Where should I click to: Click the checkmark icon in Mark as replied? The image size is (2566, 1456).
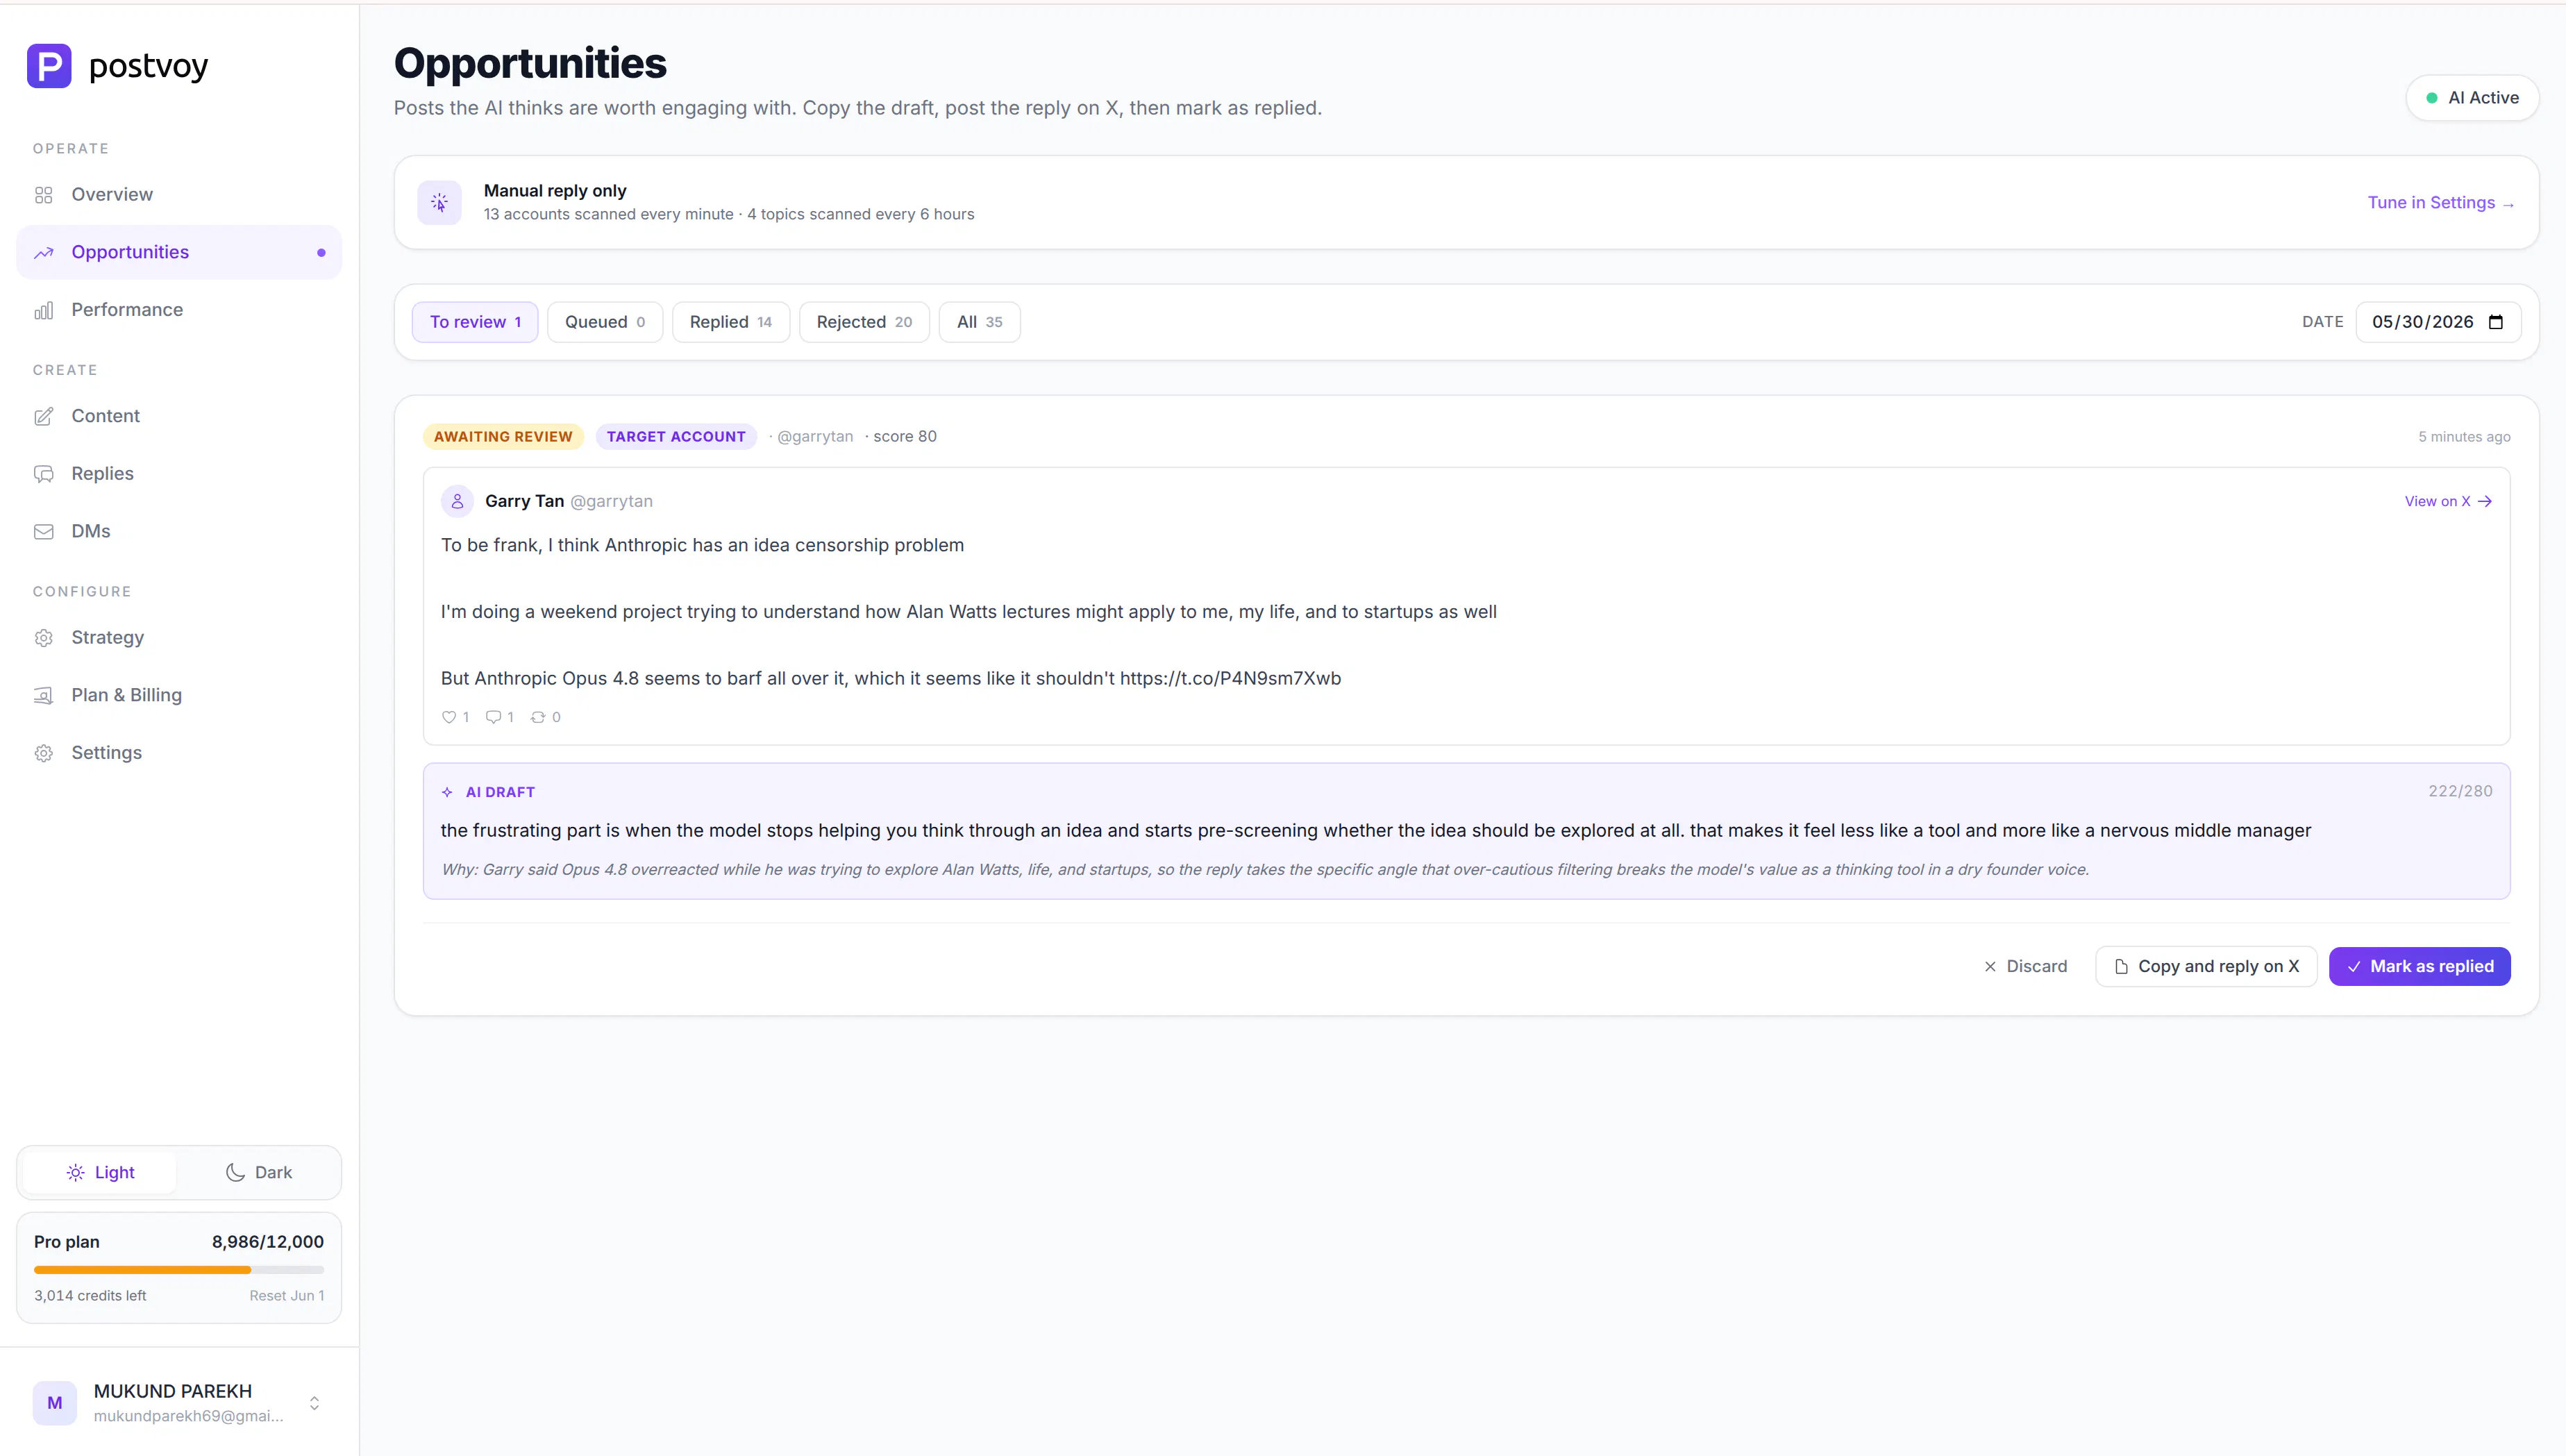2354,967
